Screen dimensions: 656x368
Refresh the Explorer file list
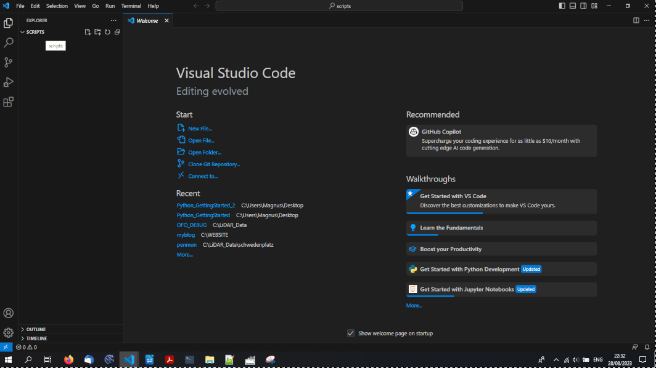pos(107,32)
